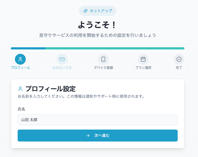198x157 pixels.
Task: Click the プラン選択 calendar icon
Action: 143,59
